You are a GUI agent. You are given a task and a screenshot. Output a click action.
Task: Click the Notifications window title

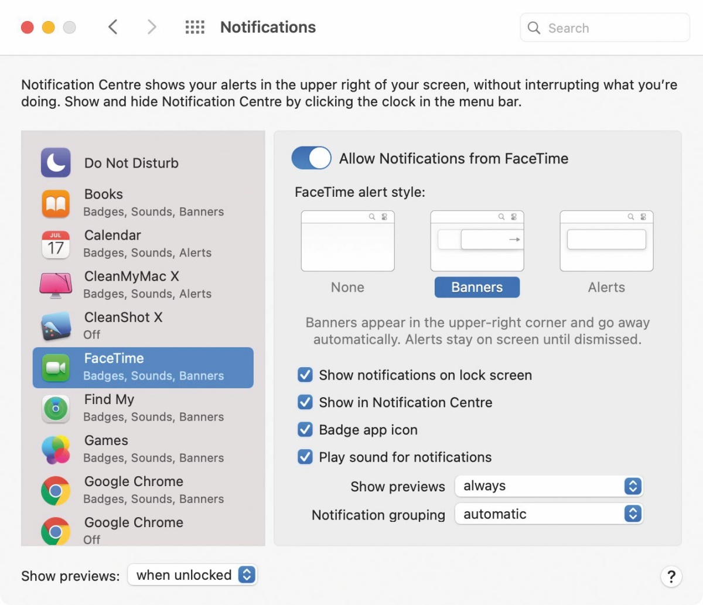(268, 27)
